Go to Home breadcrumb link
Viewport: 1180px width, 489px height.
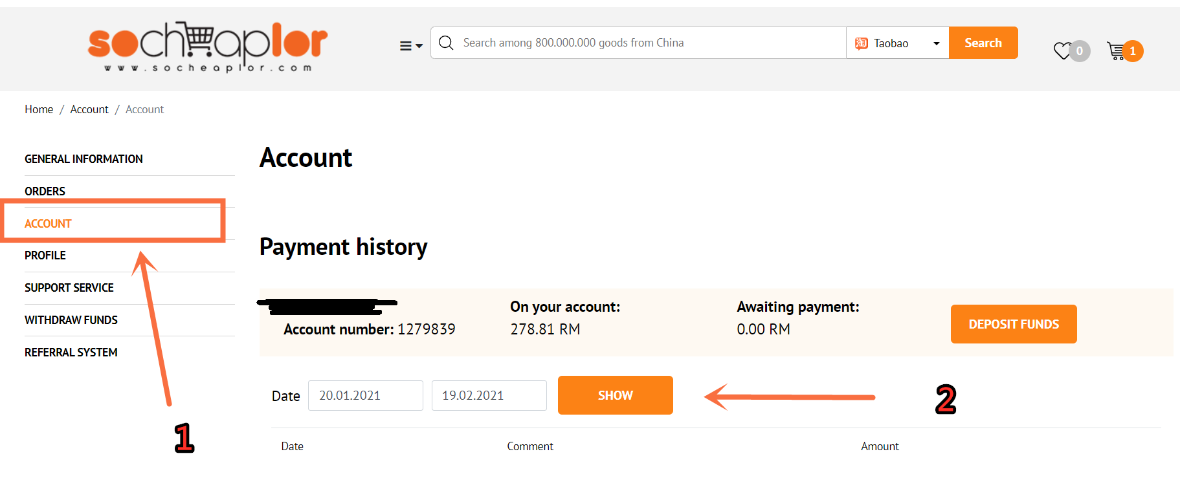(x=39, y=109)
